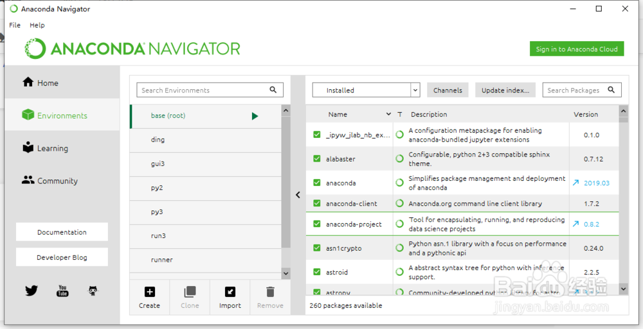Click the Description column header

(429, 114)
